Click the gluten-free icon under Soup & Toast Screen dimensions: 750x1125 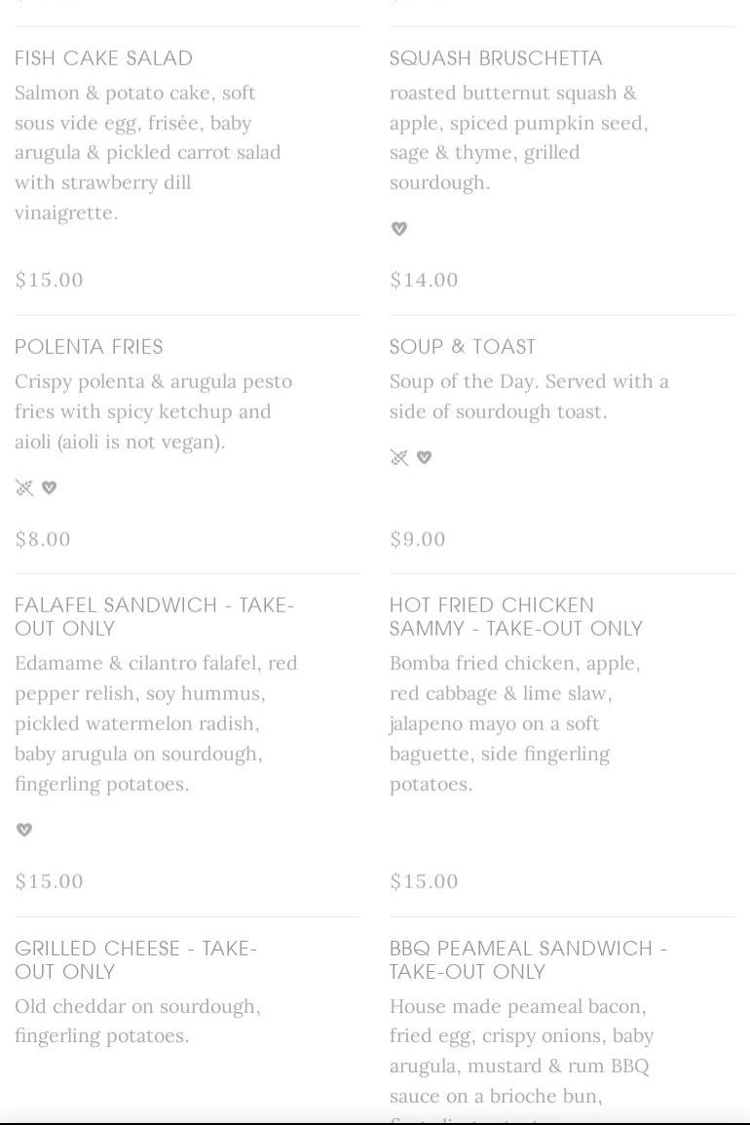(x=399, y=457)
